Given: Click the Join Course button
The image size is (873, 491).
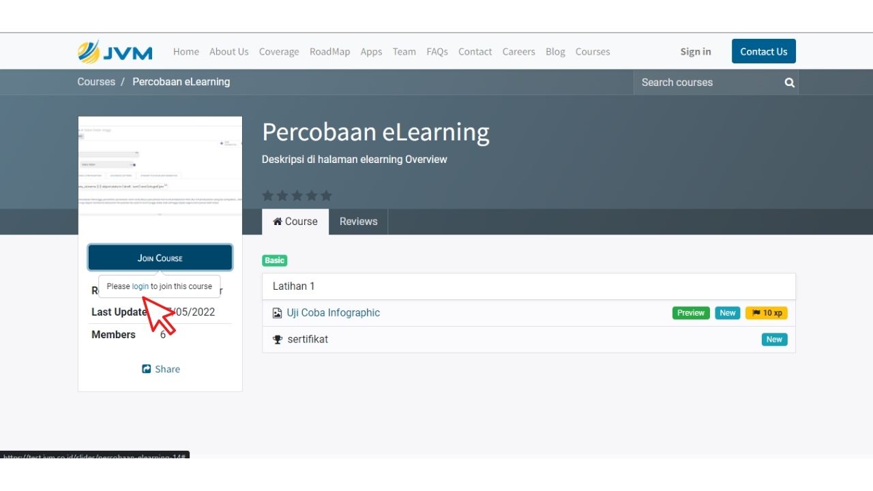Looking at the screenshot, I should (160, 258).
